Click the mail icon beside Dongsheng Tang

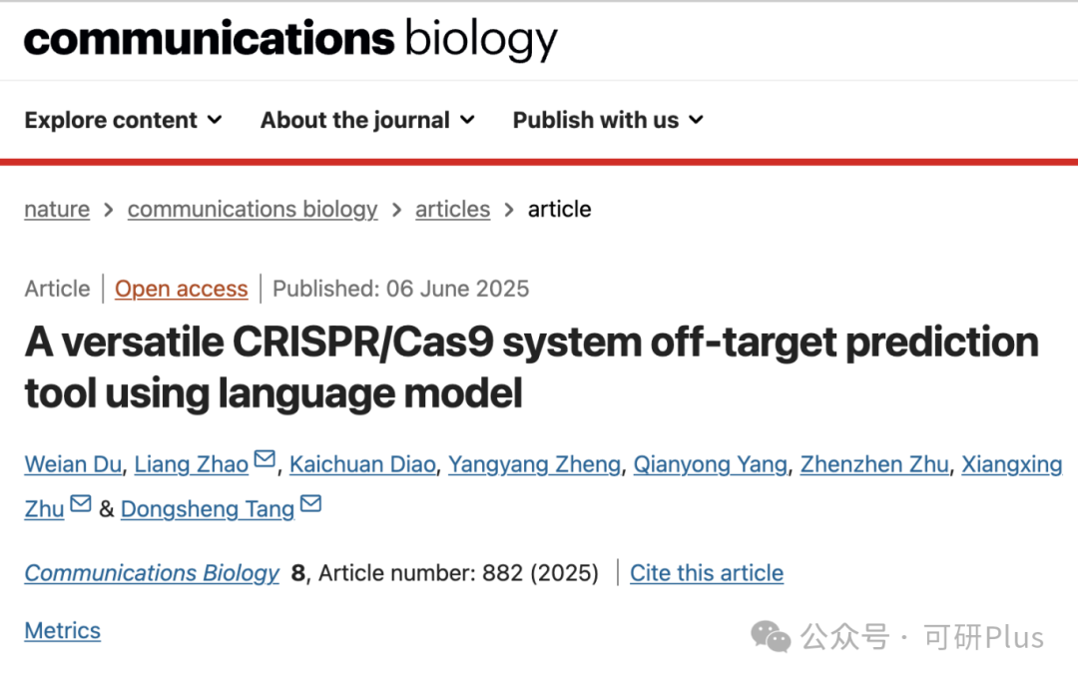(310, 503)
